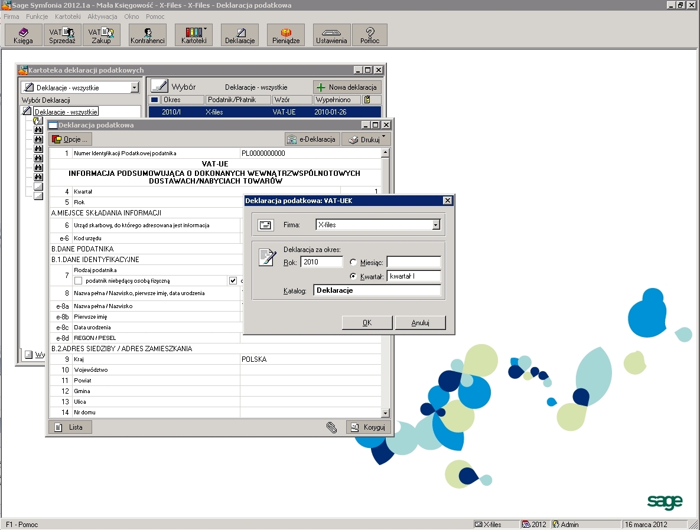Viewport: 700px width, 530px height.
Task: Click the Podatnik/Płatnik column header
Action: click(238, 100)
